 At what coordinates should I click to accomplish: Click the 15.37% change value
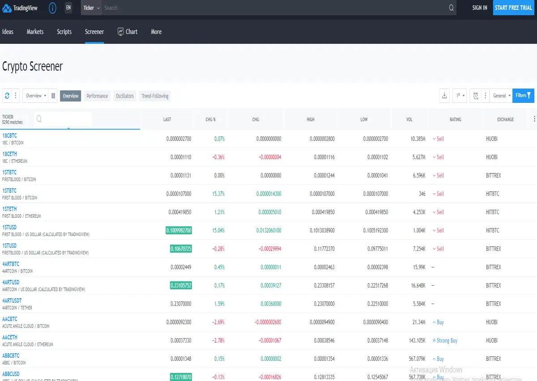pyautogui.click(x=218, y=194)
